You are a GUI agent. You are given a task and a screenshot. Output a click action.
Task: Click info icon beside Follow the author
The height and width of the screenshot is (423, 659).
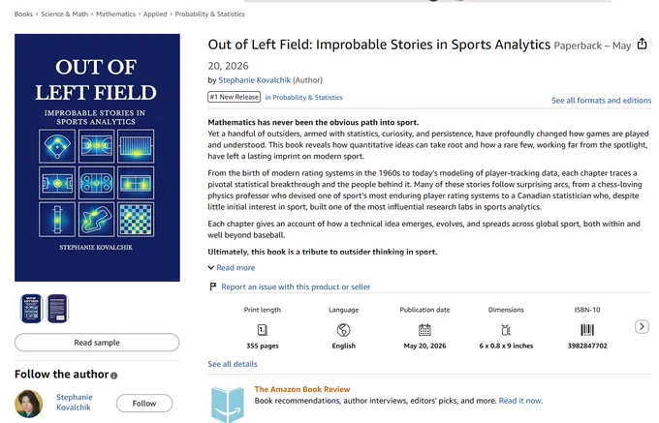click(114, 376)
